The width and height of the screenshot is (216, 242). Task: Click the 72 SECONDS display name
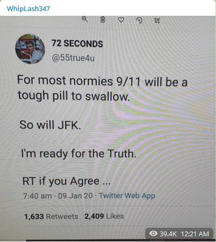click(77, 44)
